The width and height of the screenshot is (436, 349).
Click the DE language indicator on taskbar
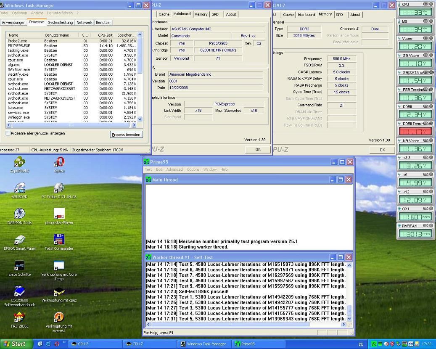pos(361,344)
